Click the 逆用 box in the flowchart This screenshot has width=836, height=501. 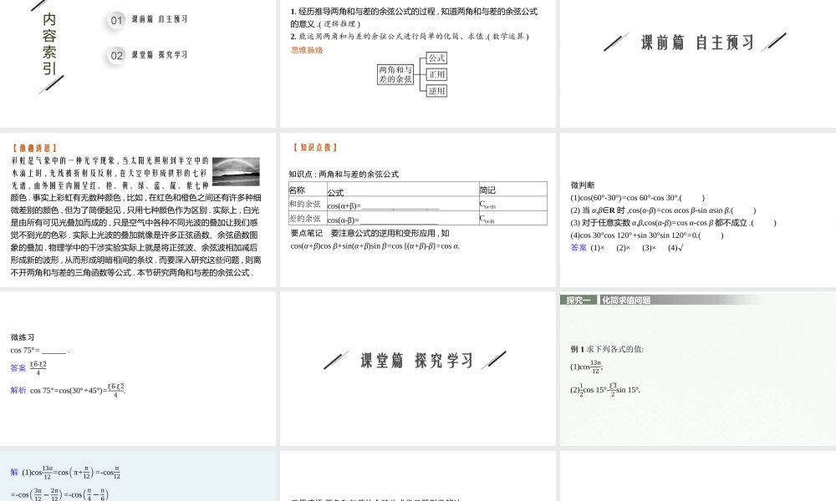pyautogui.click(x=438, y=90)
